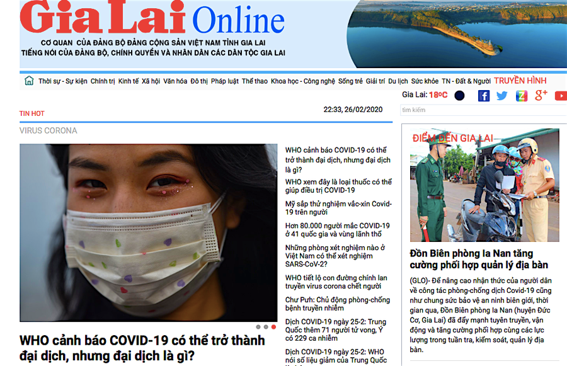Select the red active slideshow dot
This screenshot has height=366, width=567.
[x=274, y=327]
